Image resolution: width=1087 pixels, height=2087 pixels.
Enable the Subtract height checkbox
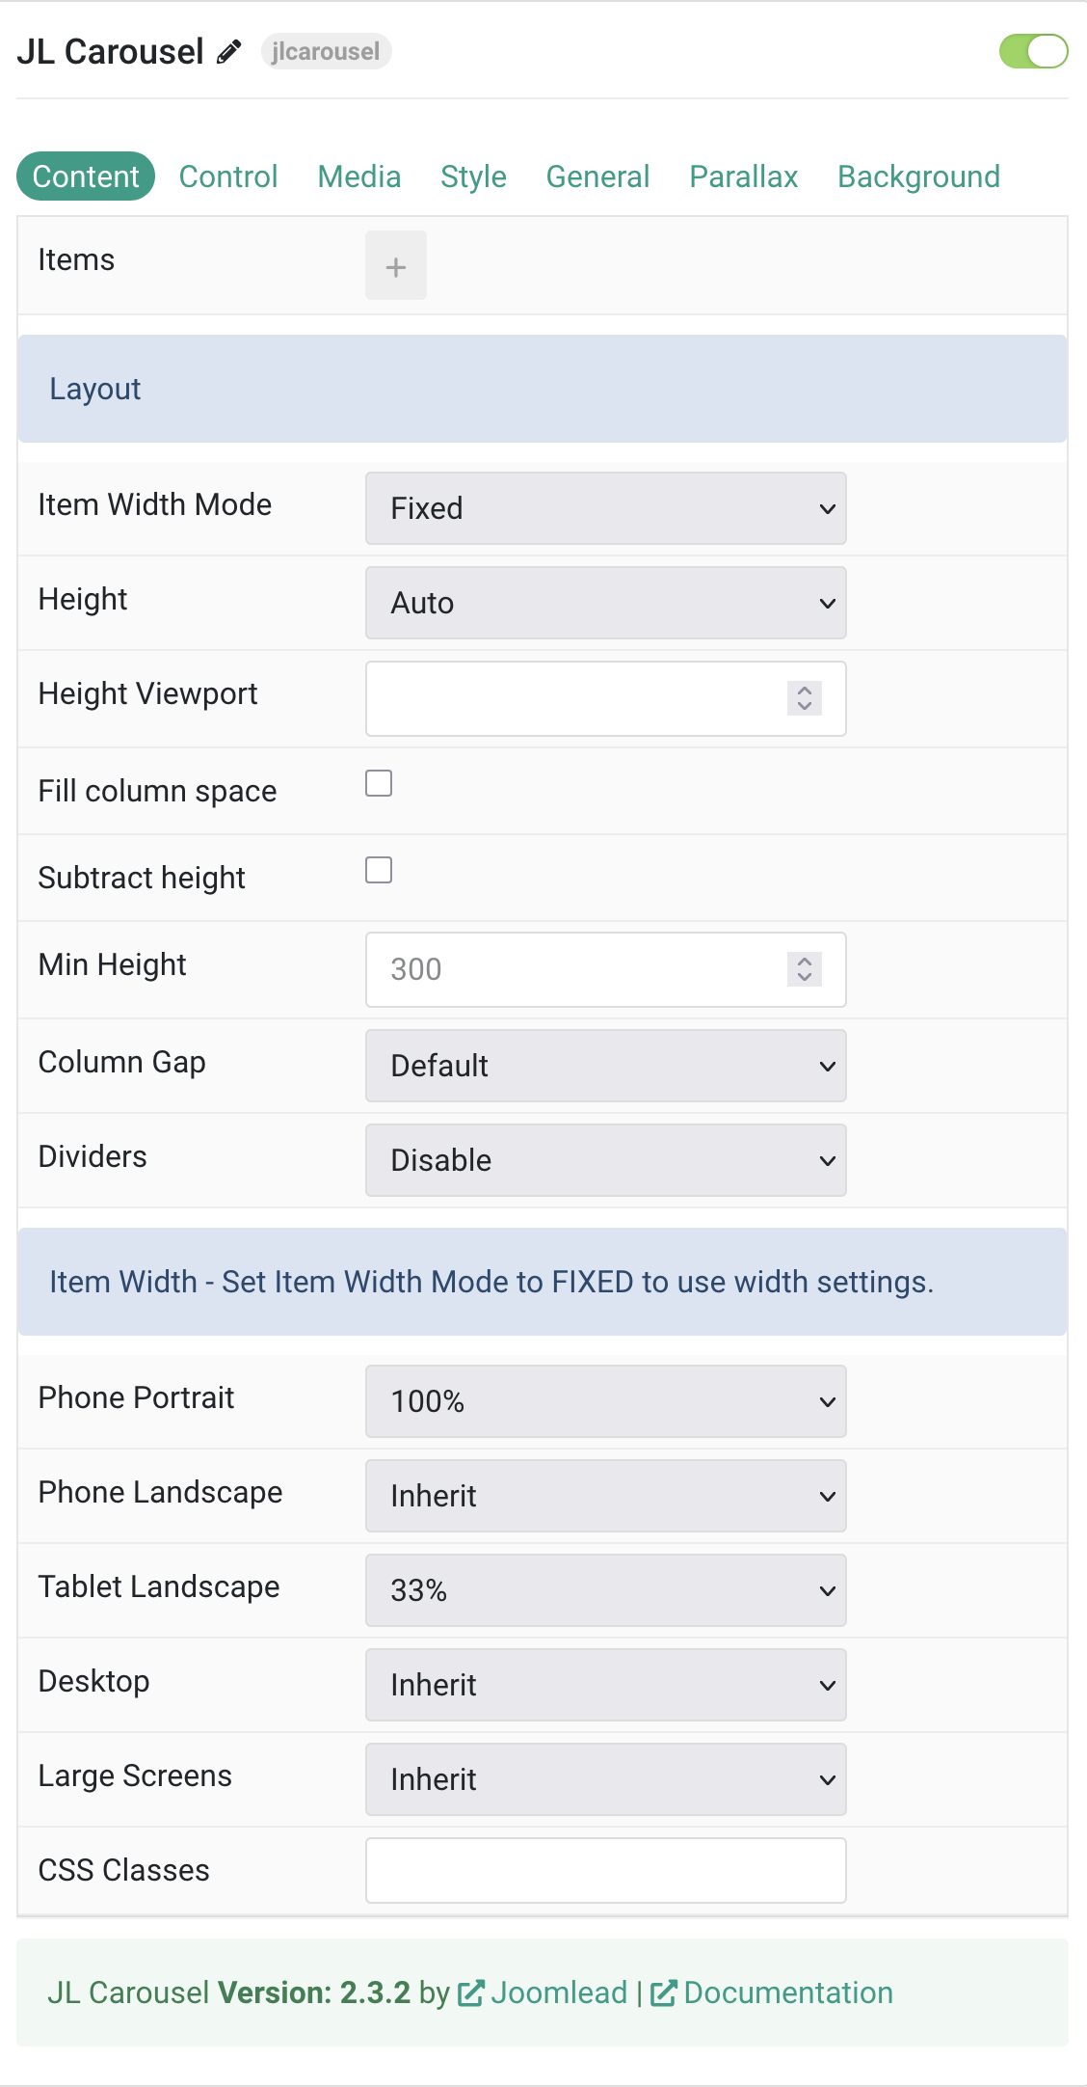pos(379,870)
